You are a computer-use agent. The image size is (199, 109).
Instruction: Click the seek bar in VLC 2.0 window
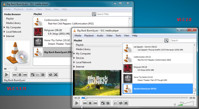[x=135, y=98]
